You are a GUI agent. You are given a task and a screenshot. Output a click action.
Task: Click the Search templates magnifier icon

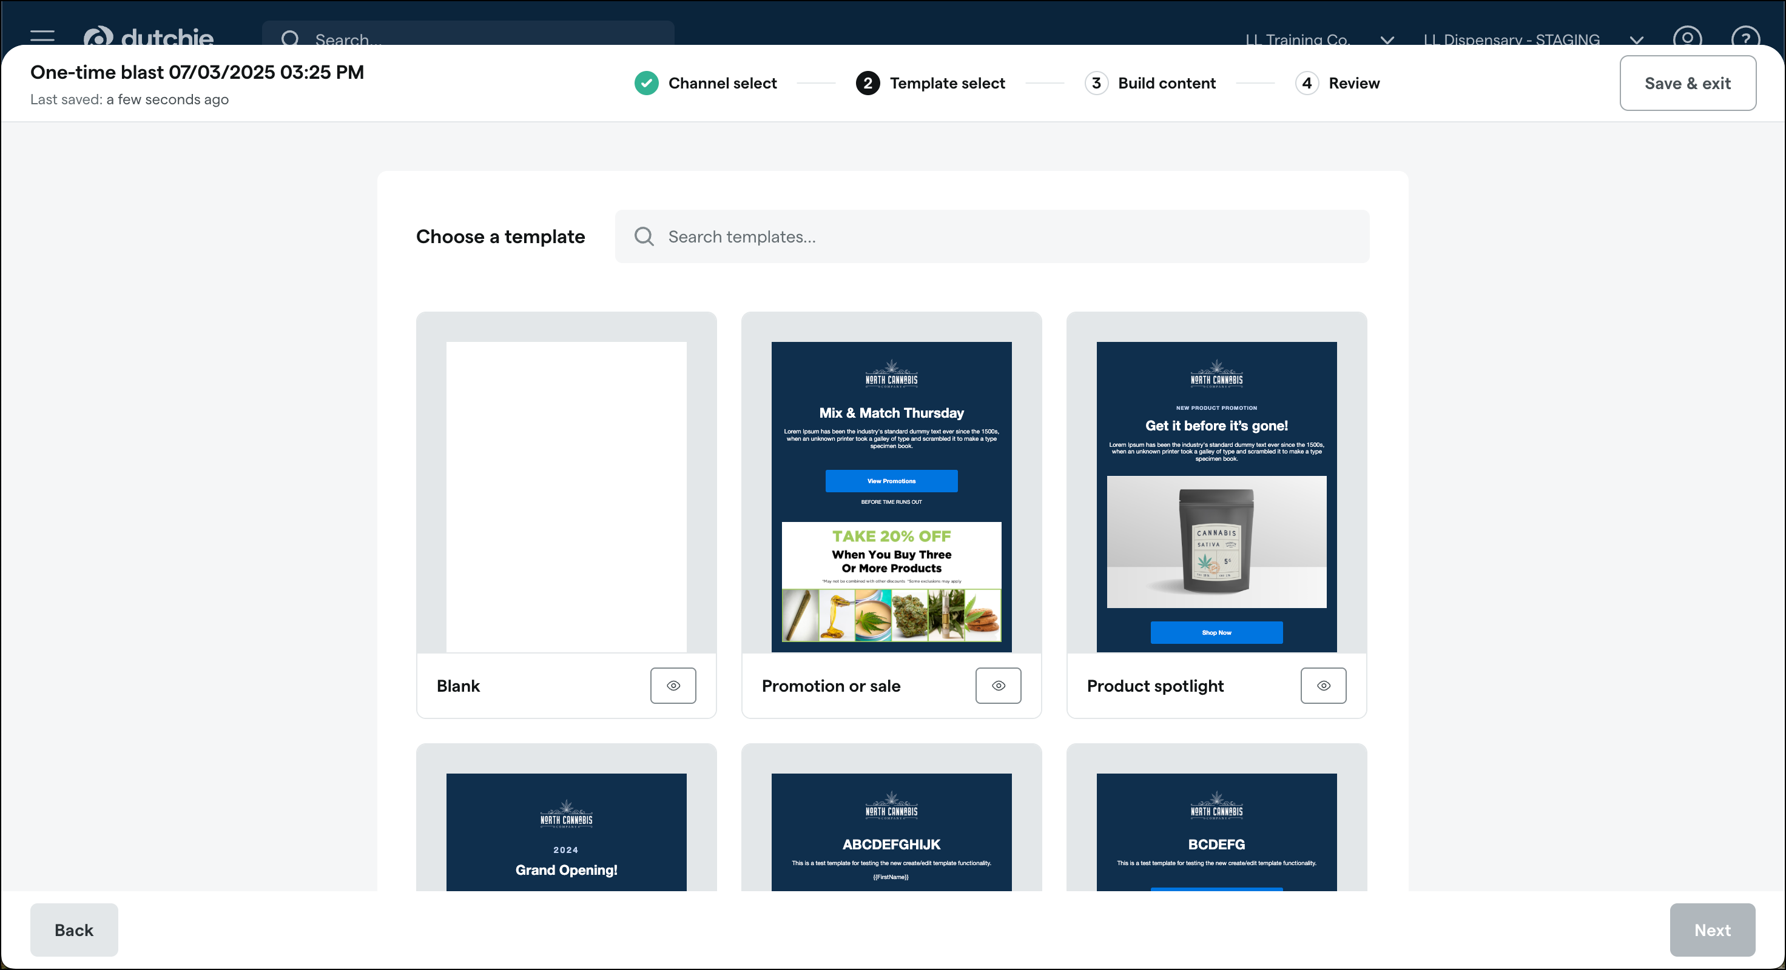click(644, 236)
